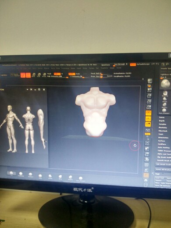Click the Load Tool button
171x228 pixels.
pos(160,178)
